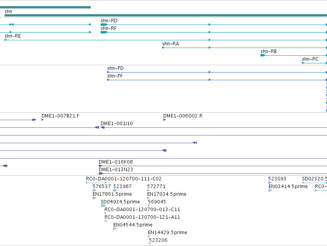Select the SD04934.5prime label

(120, 202)
